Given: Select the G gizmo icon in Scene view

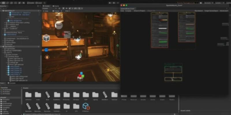Looking at the screenshot, I should click(x=46, y=50).
